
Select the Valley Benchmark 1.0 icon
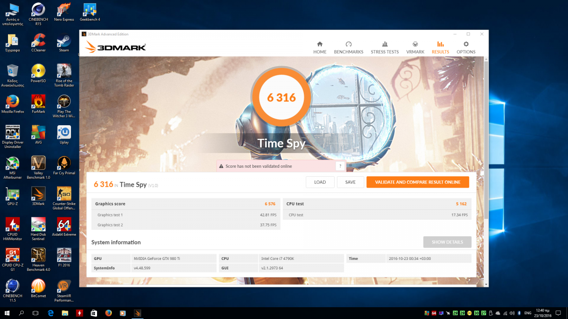coord(38,168)
